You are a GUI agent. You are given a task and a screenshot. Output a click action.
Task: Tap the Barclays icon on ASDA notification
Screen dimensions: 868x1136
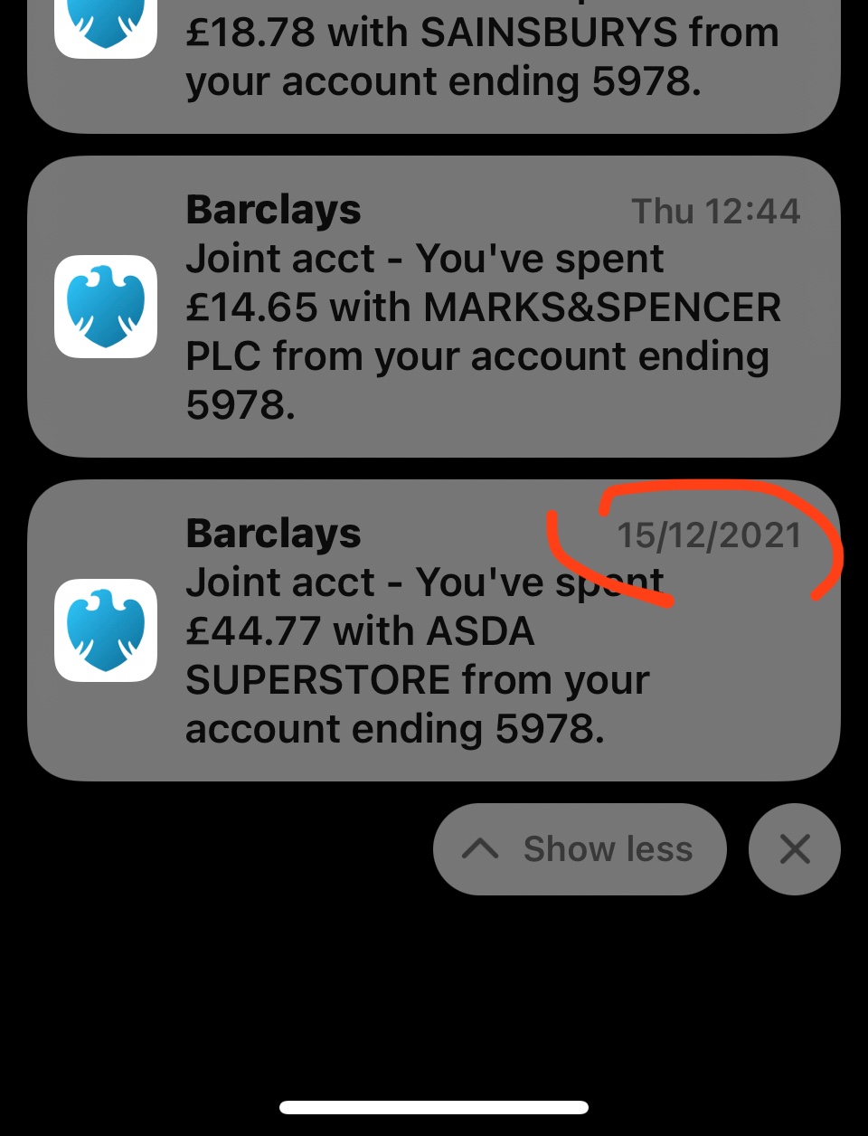pyautogui.click(x=106, y=630)
